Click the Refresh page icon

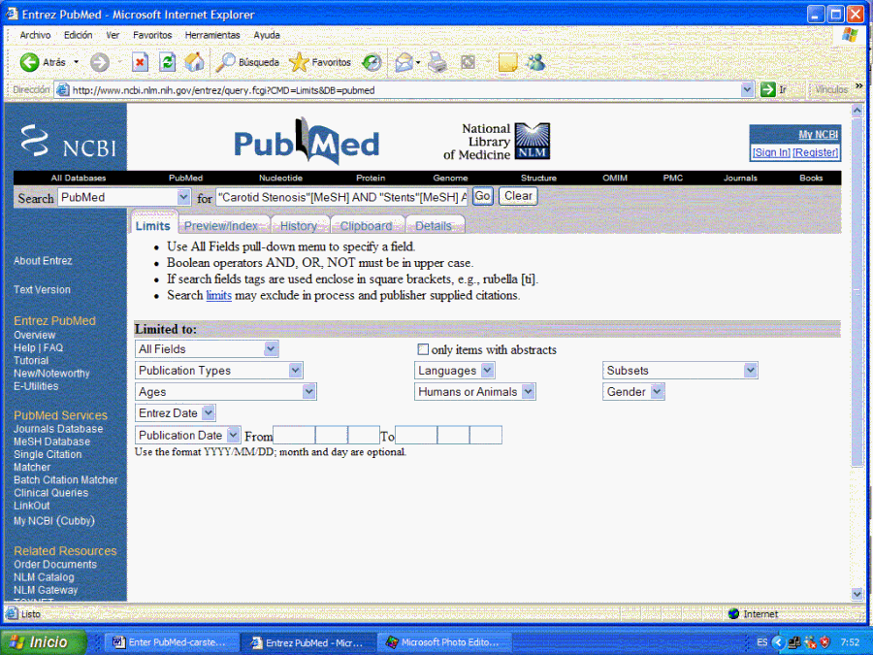click(168, 62)
